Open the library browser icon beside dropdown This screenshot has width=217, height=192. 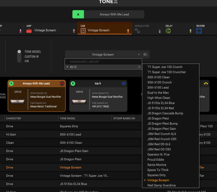(x=146, y=54)
